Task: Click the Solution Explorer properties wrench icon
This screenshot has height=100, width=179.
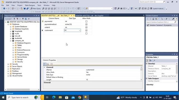Action: (173, 19)
